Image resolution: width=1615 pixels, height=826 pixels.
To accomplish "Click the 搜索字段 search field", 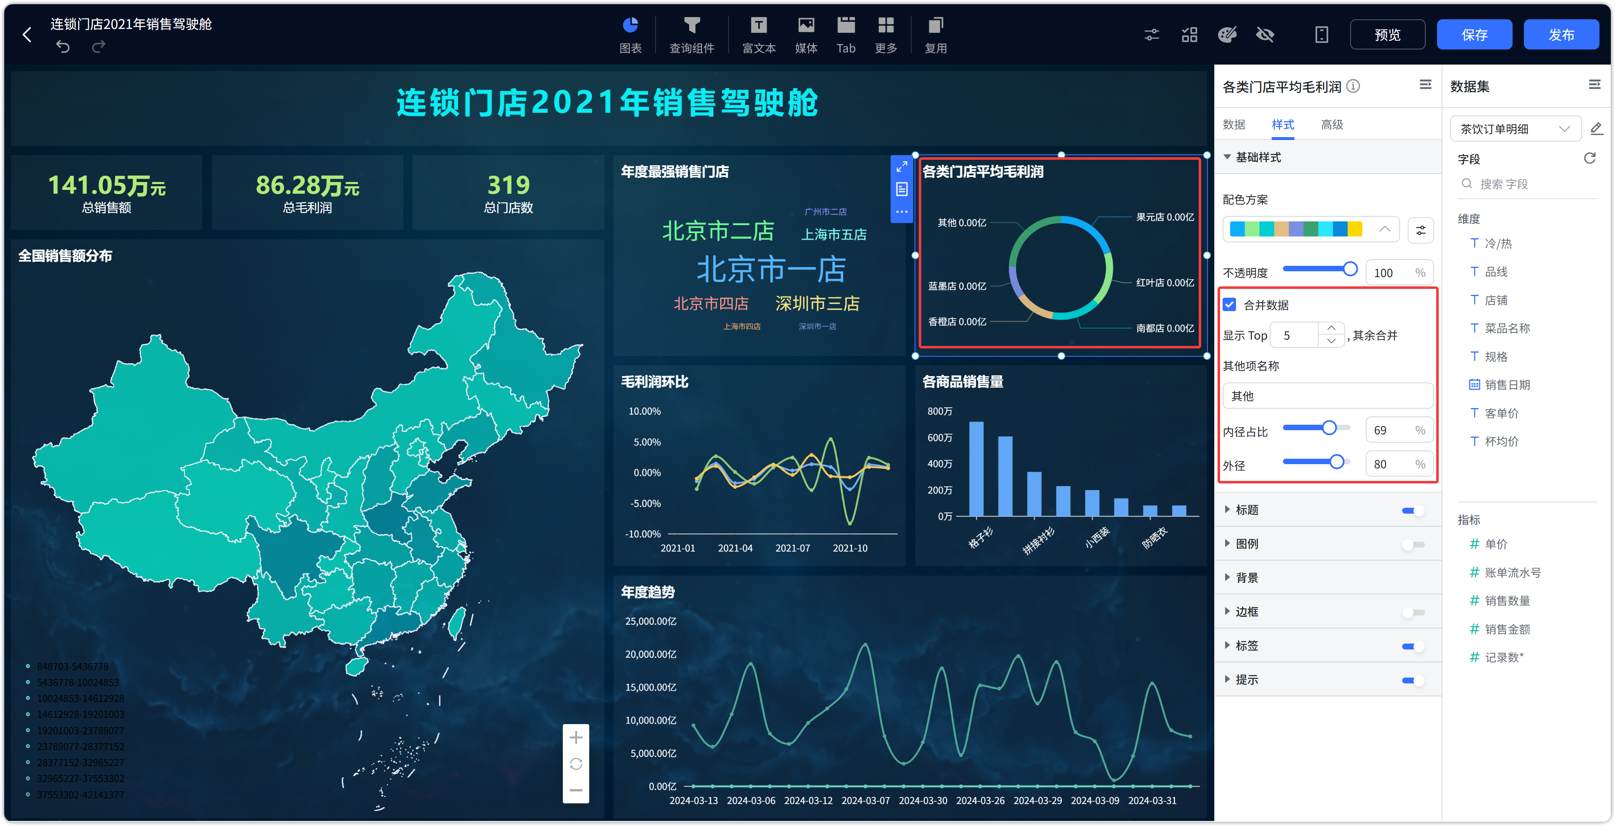I will point(1528,184).
